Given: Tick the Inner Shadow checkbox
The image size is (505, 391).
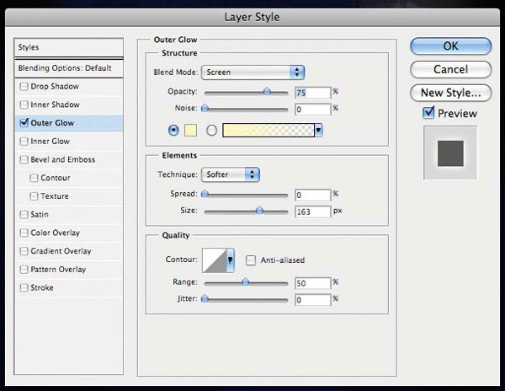Looking at the screenshot, I should [x=24, y=104].
